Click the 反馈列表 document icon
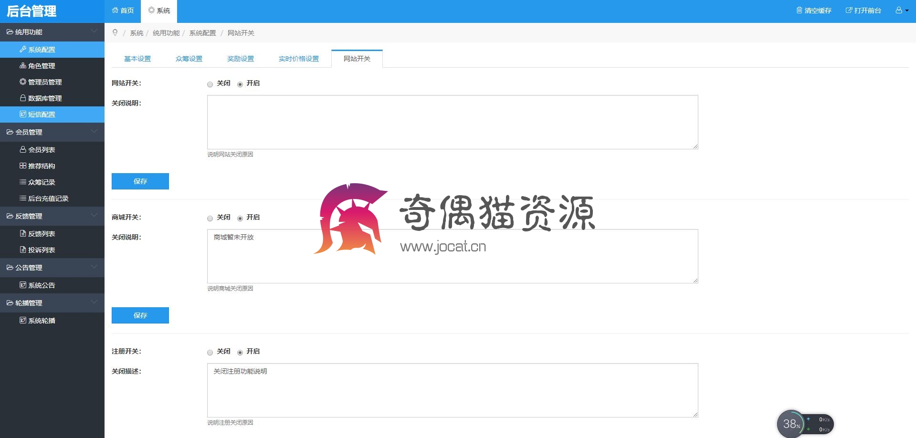Viewport: 916px width, 438px height. pos(23,233)
